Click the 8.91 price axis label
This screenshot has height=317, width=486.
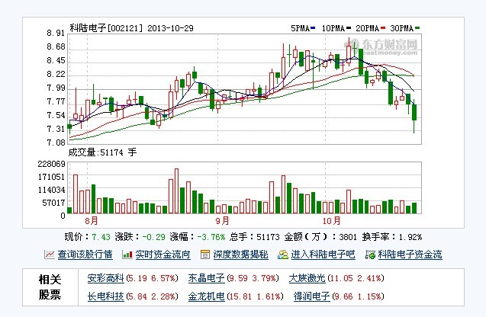click(56, 33)
